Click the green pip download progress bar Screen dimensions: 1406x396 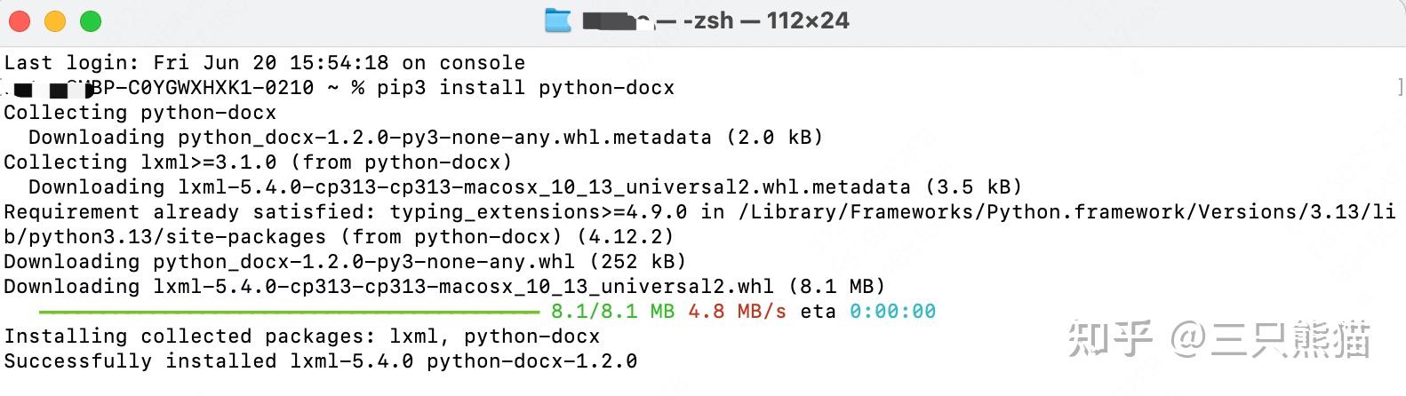[289, 312]
